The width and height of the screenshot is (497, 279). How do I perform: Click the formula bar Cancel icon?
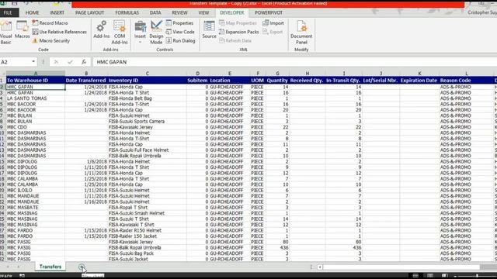pos(56,62)
